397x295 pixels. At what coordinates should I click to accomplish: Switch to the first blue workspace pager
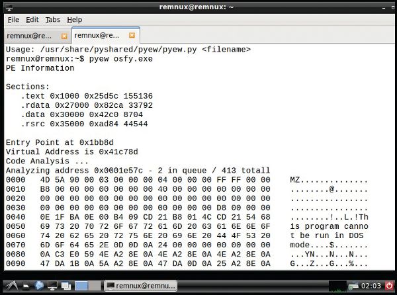pyautogui.click(x=81, y=286)
